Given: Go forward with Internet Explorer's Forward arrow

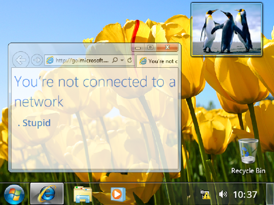Looking at the screenshot, I should click(x=37, y=60).
